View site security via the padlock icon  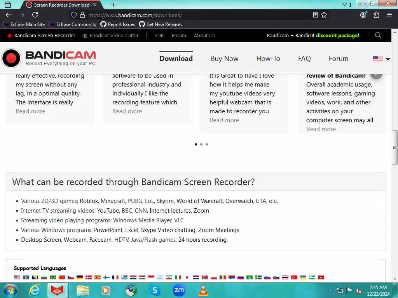82,15
